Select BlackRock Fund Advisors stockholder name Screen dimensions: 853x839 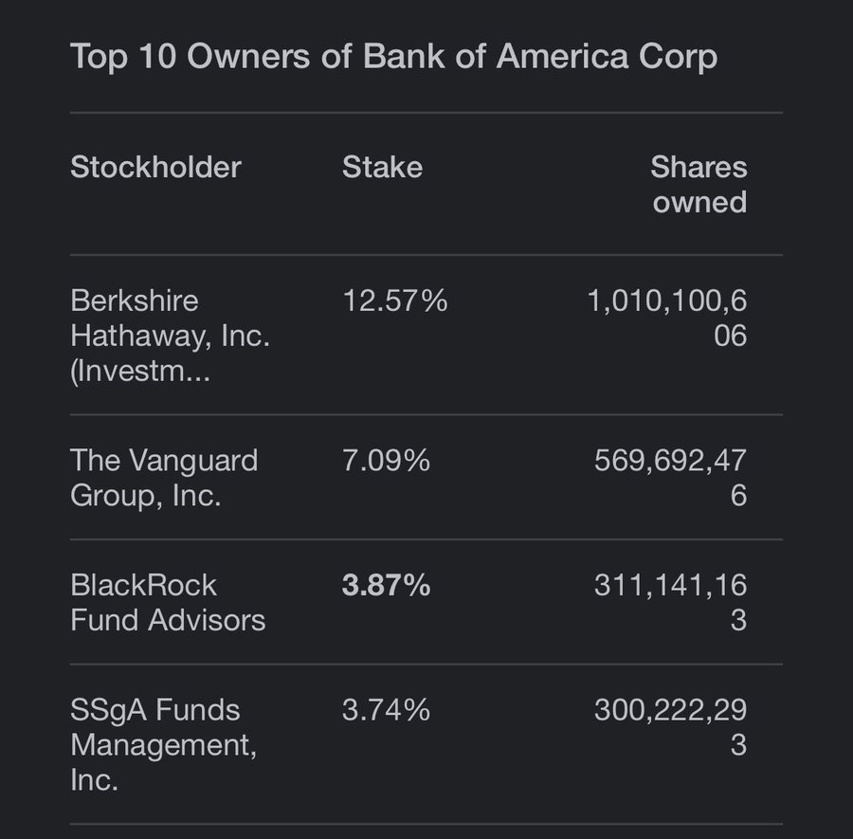168,602
